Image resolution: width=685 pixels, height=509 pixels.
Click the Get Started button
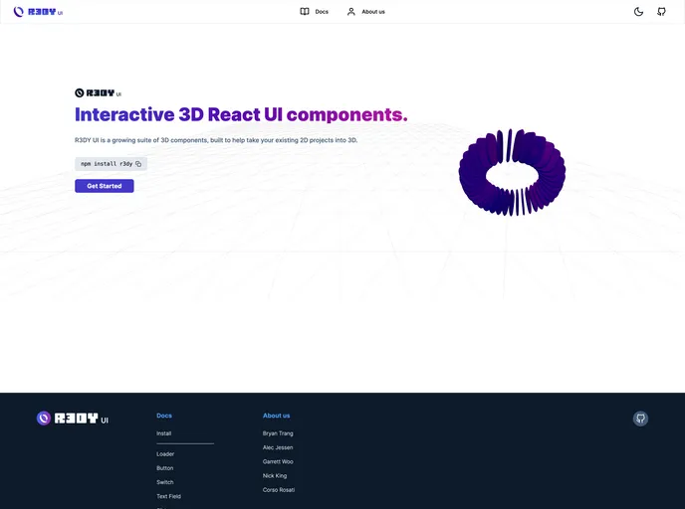coord(105,186)
